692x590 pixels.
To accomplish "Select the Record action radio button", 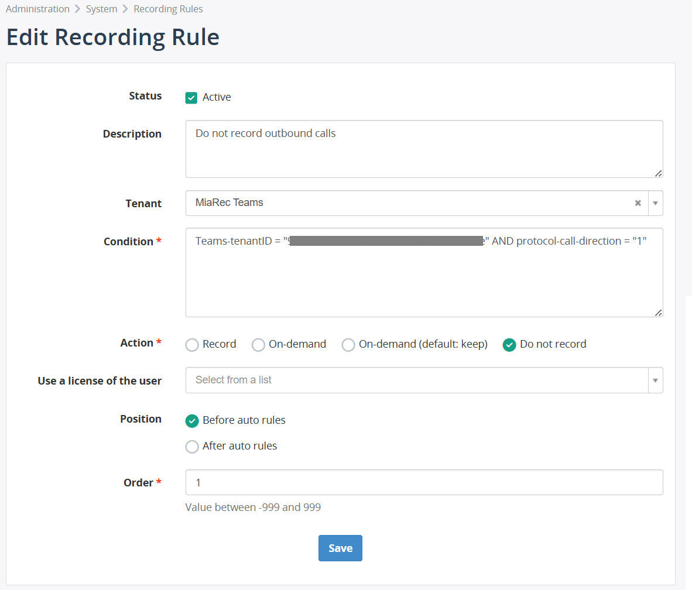I will coord(192,345).
